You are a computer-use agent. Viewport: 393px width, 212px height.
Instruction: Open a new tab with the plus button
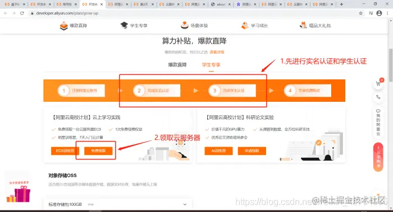tap(341, 4)
